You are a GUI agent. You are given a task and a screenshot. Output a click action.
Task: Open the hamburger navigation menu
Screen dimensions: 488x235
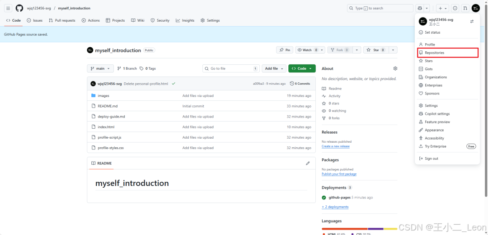8,8
